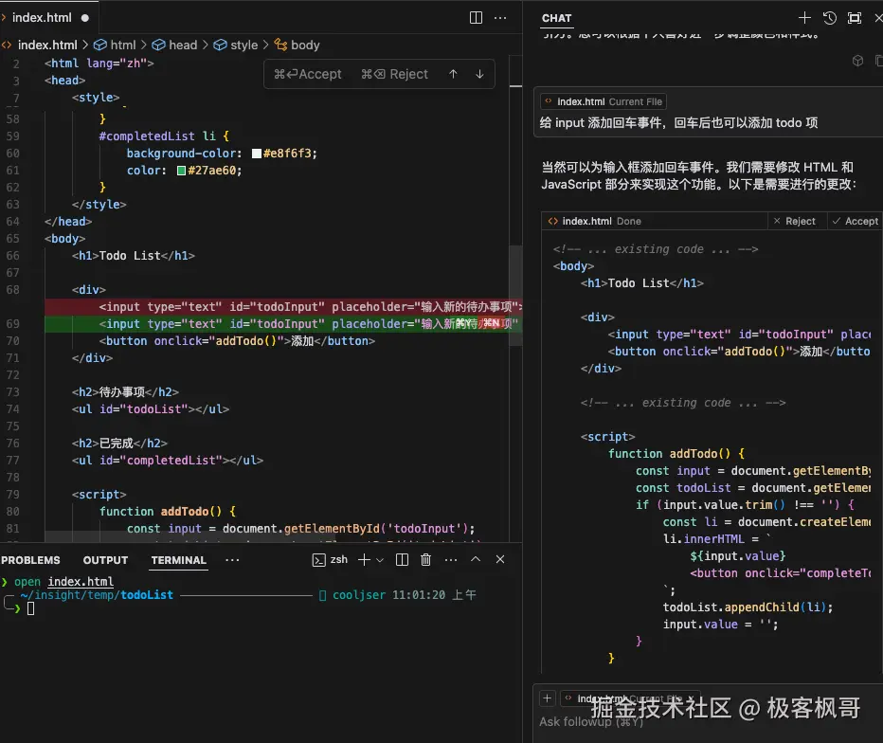Click line number 80 in gutter
This screenshot has height=743, width=883.
click(x=13, y=512)
